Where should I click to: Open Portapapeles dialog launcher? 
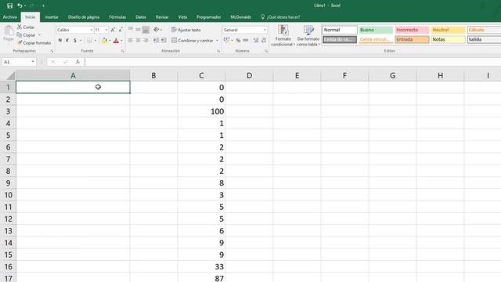52,51
